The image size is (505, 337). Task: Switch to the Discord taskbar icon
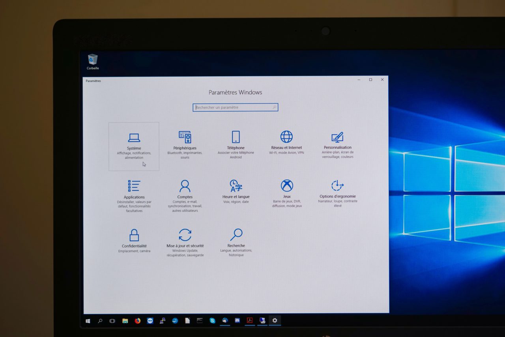pos(237,321)
